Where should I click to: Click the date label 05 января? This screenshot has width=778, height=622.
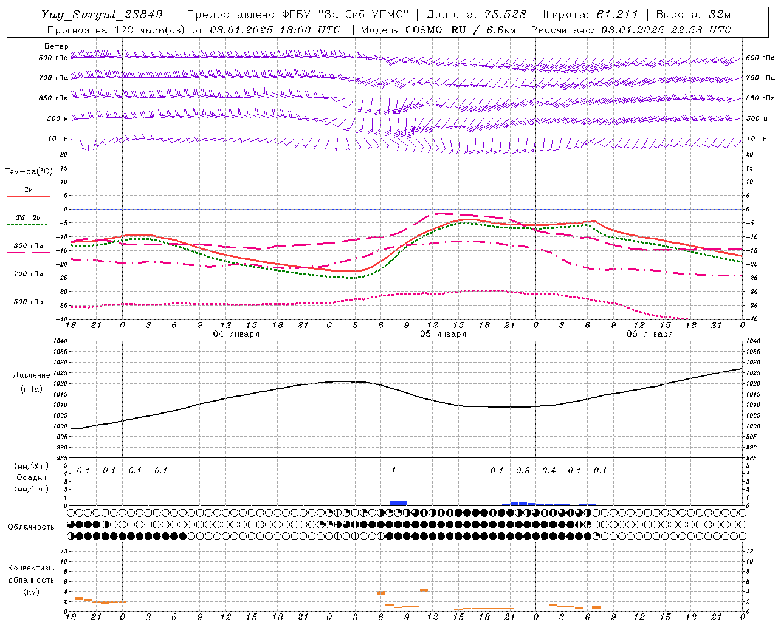443,334
